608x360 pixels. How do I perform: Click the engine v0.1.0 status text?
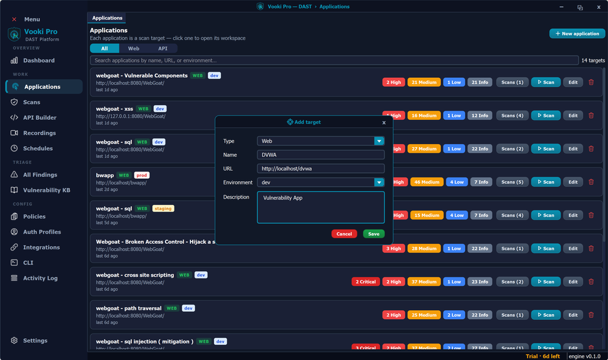pyautogui.click(x=584, y=356)
